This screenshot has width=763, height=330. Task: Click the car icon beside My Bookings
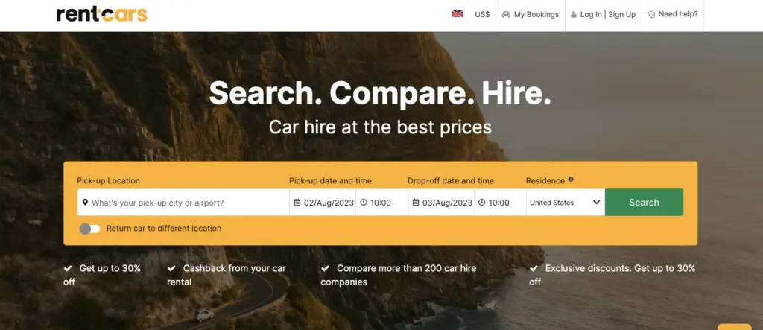point(506,15)
